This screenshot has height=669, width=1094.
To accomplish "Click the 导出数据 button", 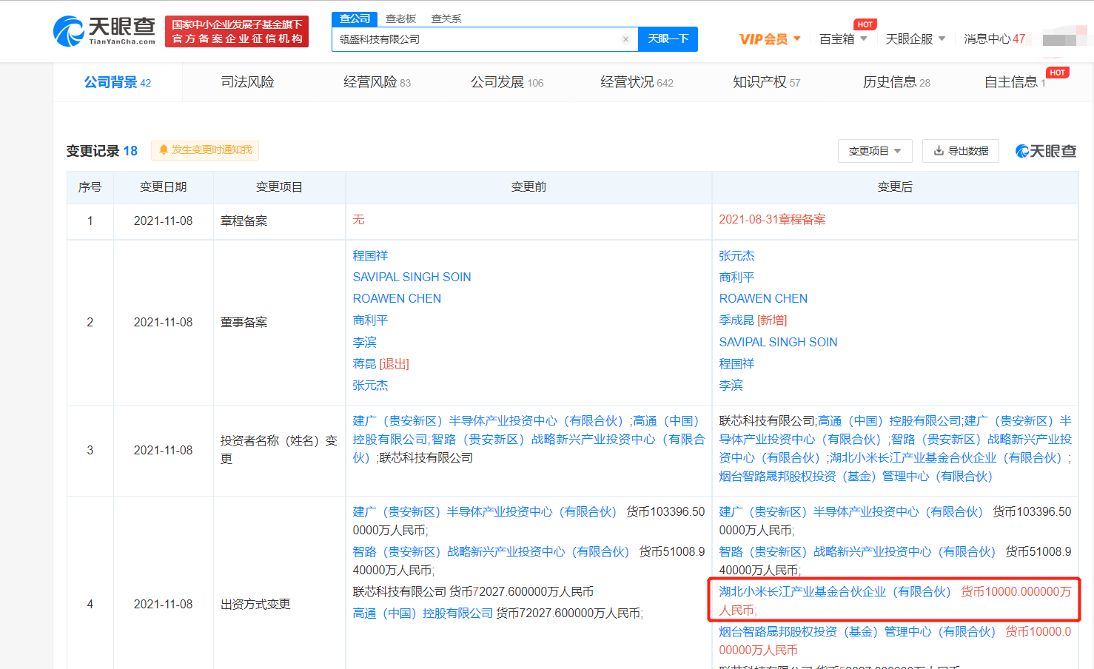I will tap(961, 151).
